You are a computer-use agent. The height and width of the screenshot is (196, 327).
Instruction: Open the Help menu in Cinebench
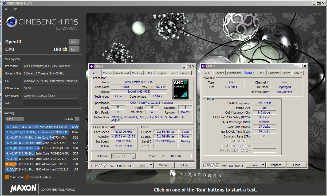tap(14, 9)
